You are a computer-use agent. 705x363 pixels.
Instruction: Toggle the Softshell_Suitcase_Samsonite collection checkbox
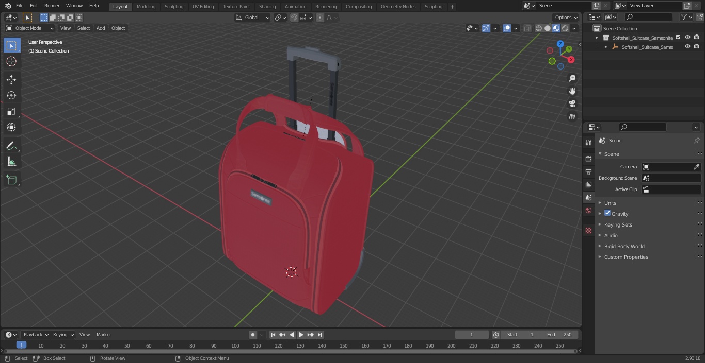coord(678,38)
